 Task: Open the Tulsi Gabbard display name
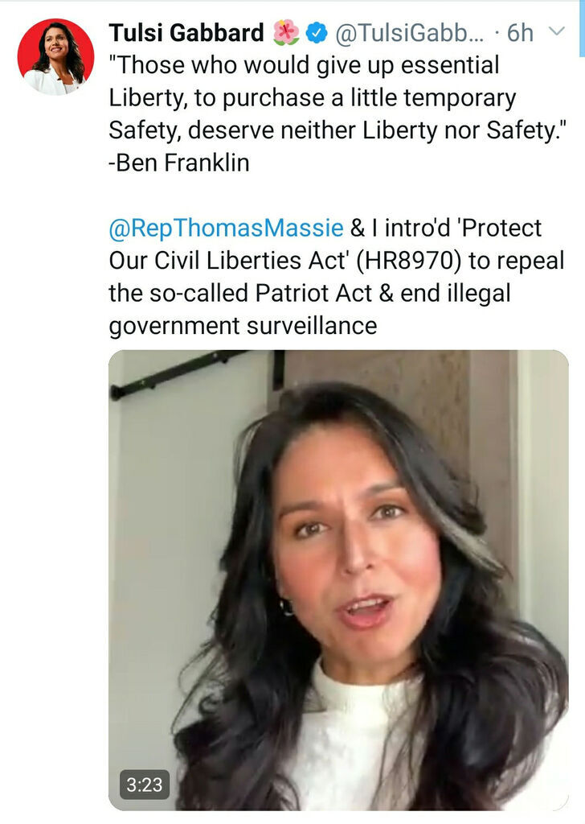186,33
